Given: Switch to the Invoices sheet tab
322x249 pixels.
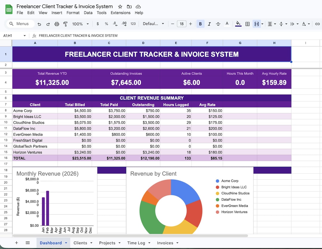Looking at the screenshot, I should [x=165, y=243].
